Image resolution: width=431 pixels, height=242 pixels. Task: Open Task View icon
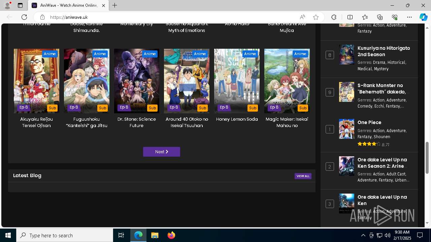point(121,235)
